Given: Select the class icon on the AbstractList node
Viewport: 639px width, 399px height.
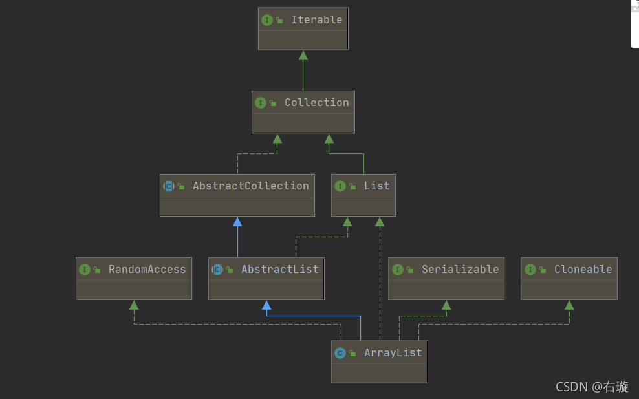Looking at the screenshot, I should point(217,269).
